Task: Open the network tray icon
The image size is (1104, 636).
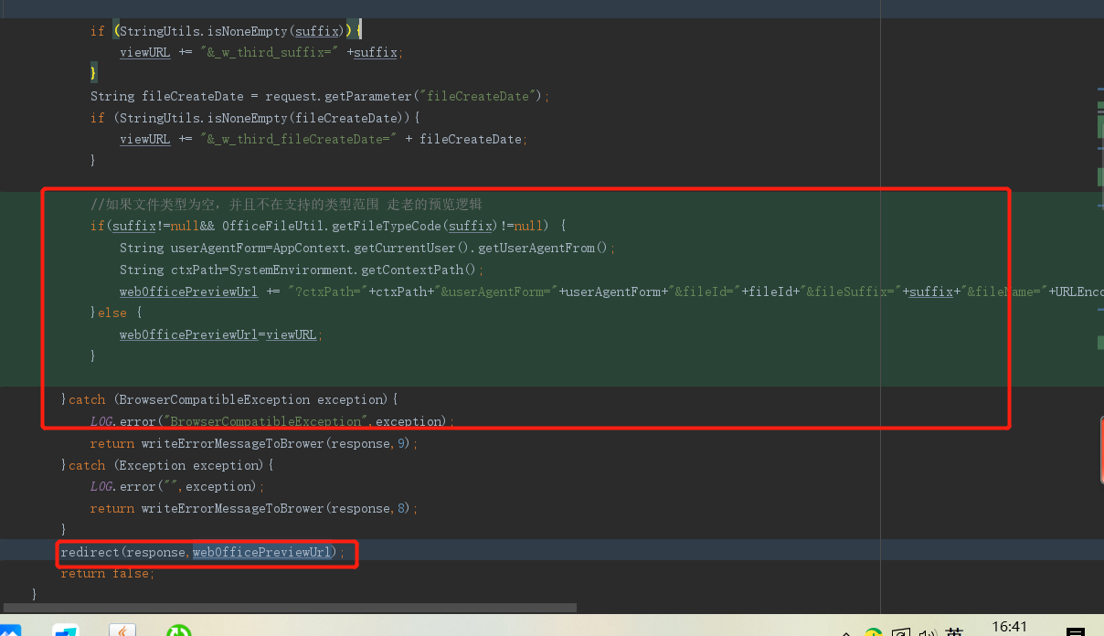Action: point(900,632)
